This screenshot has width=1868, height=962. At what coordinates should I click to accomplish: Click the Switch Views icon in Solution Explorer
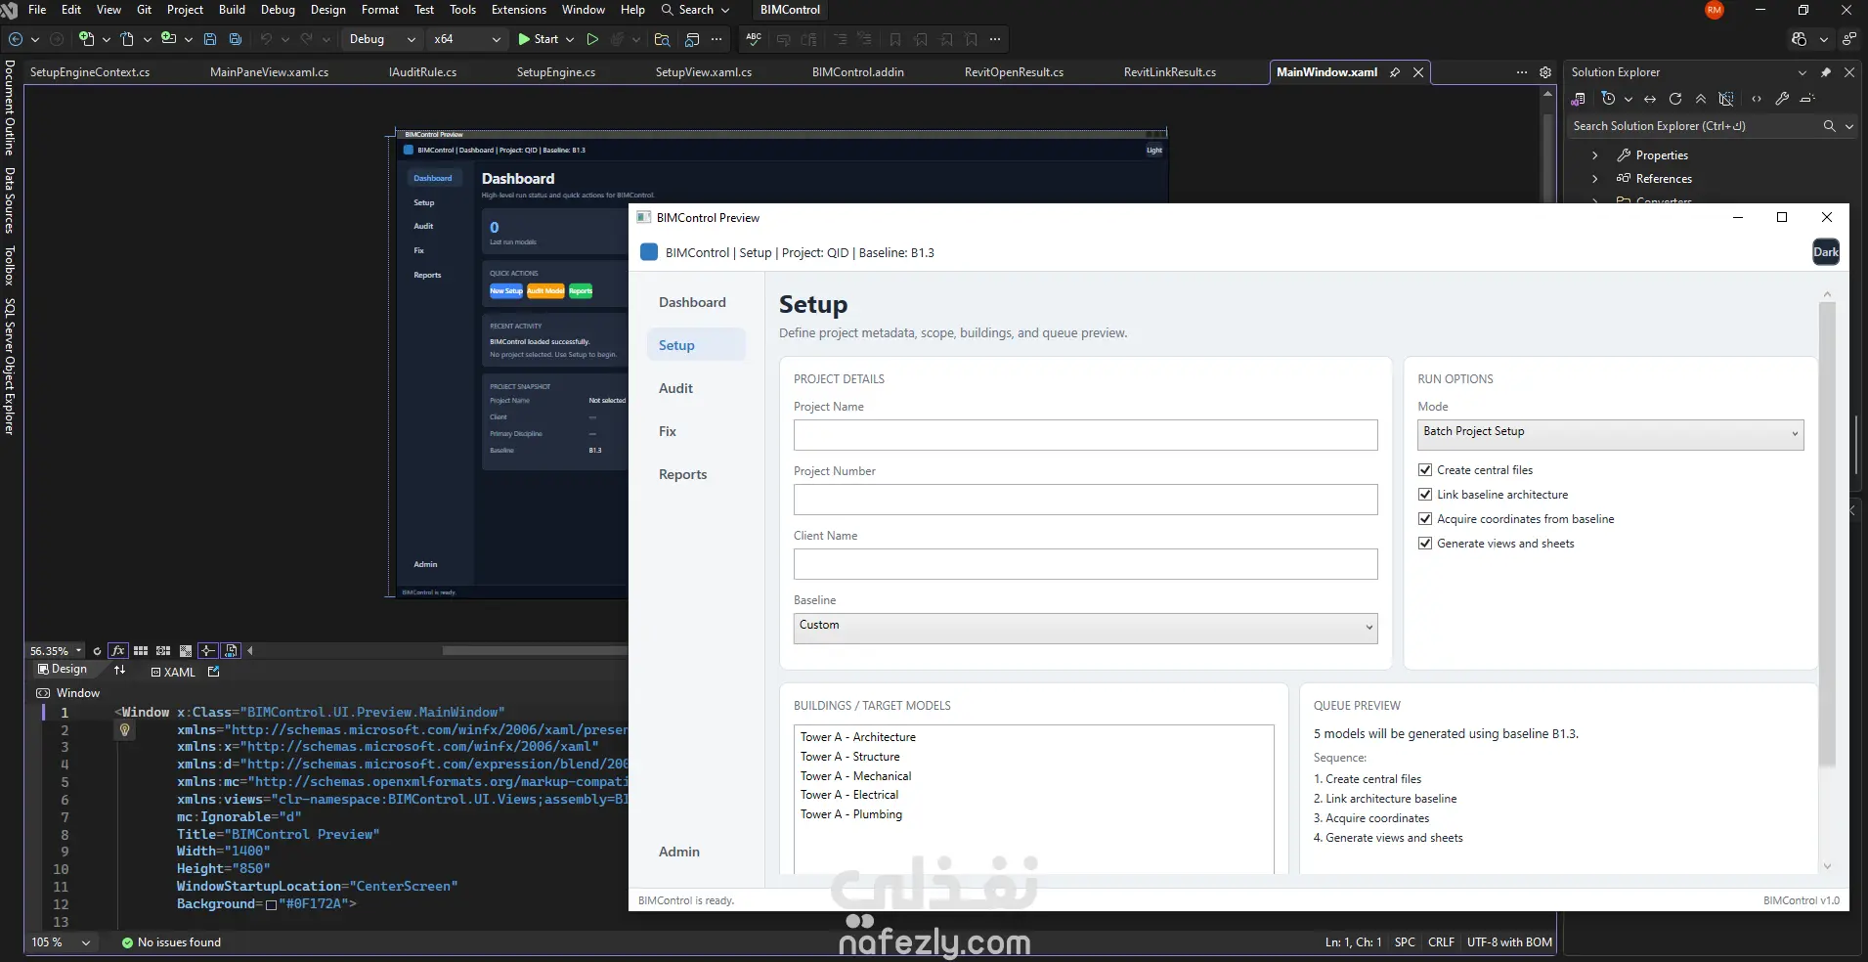1578,99
